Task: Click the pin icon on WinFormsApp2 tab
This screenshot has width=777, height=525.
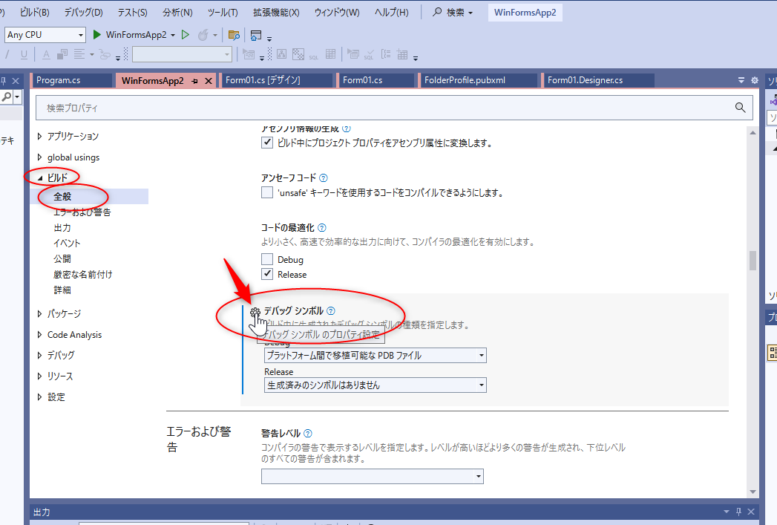Action: pos(194,80)
